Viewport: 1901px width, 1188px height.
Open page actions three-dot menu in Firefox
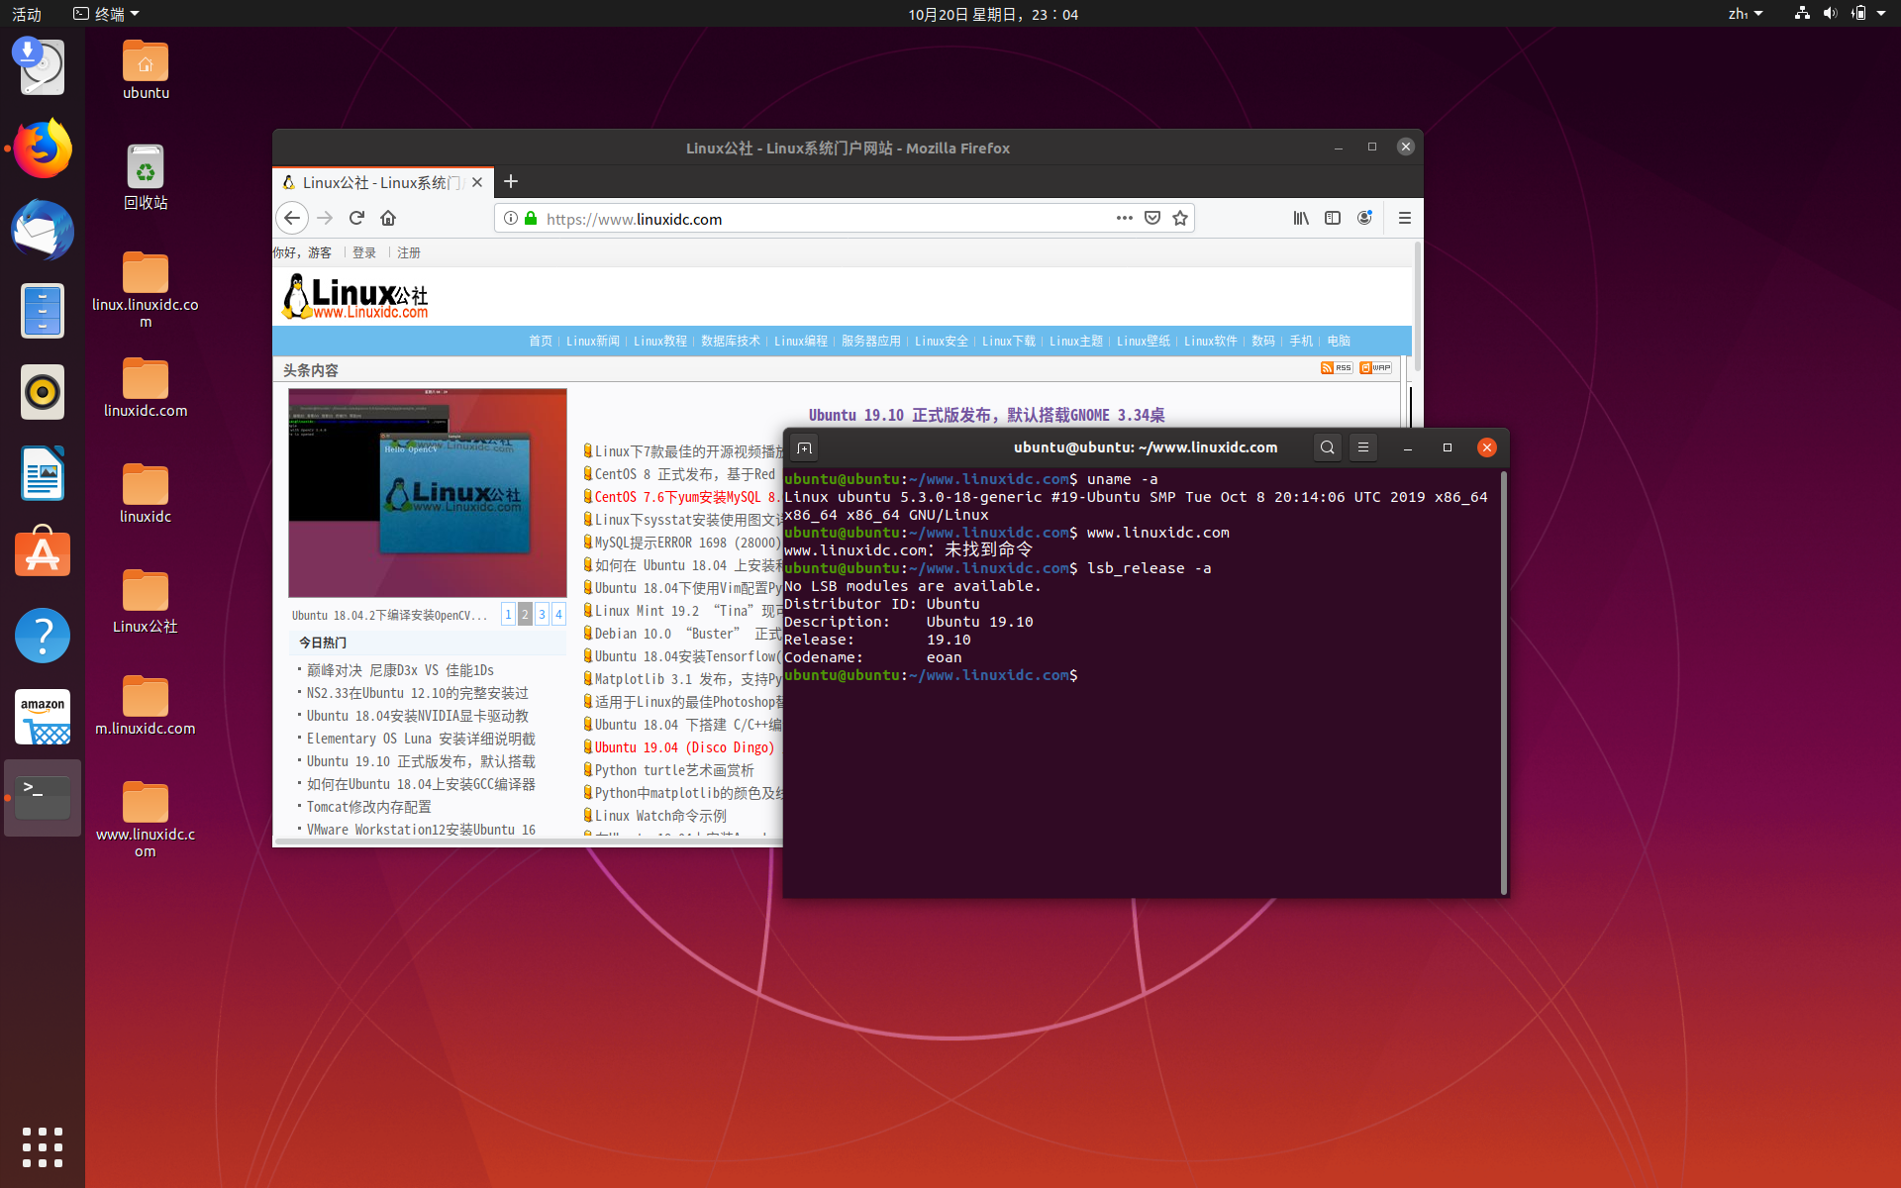(1125, 218)
